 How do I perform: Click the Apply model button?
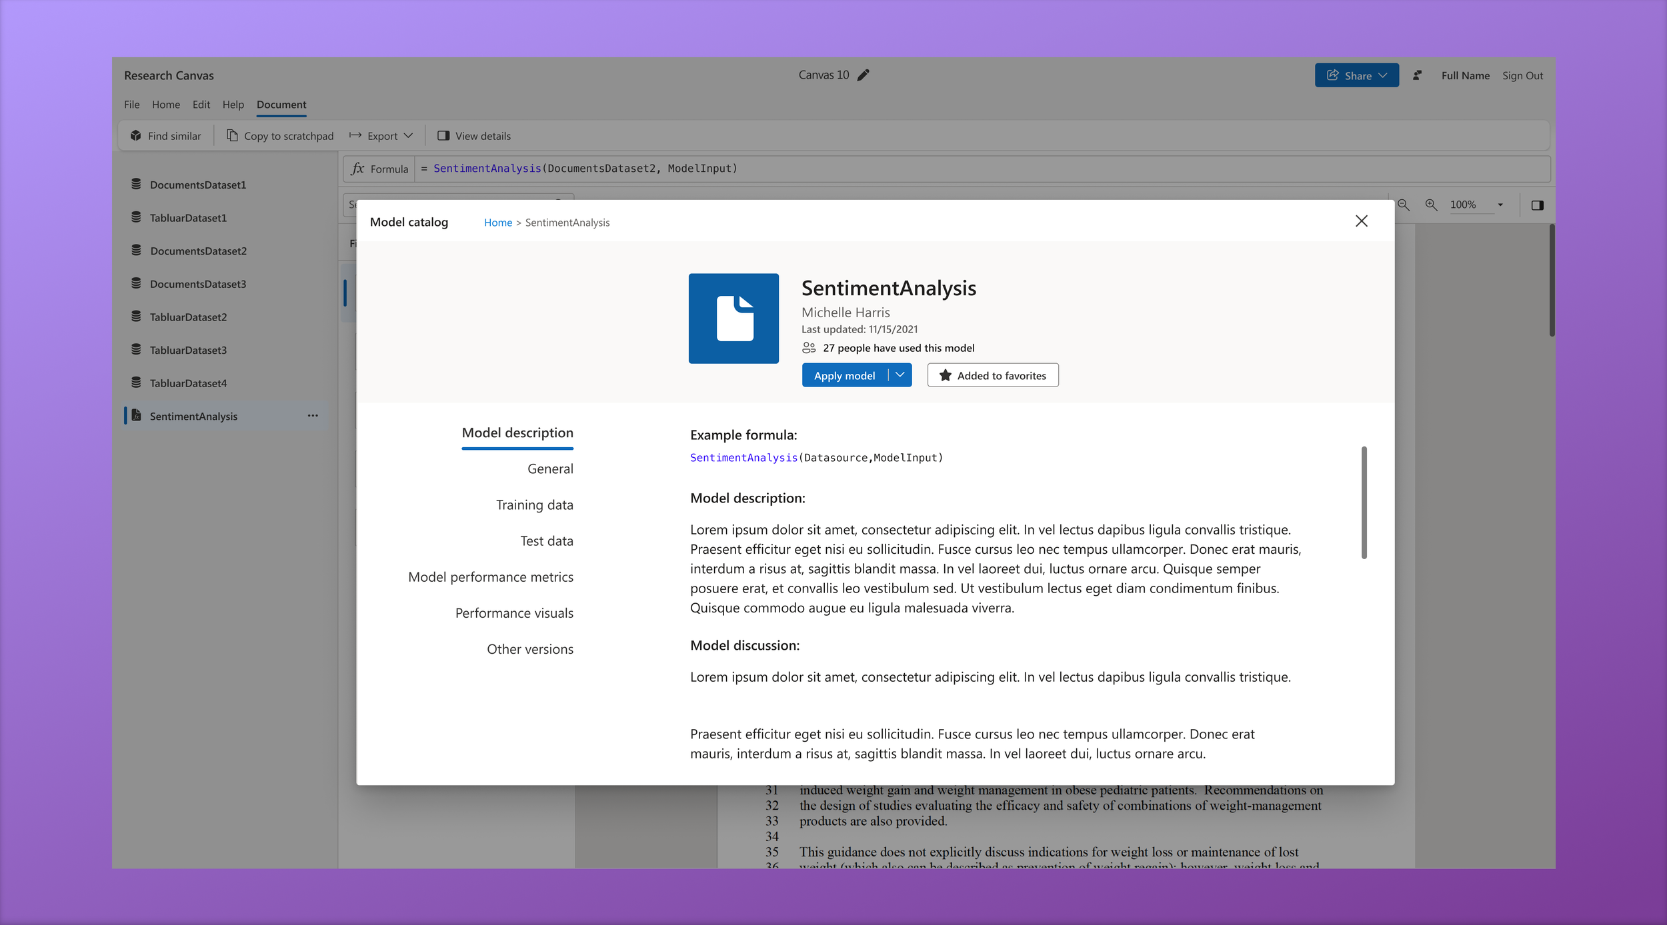(844, 376)
